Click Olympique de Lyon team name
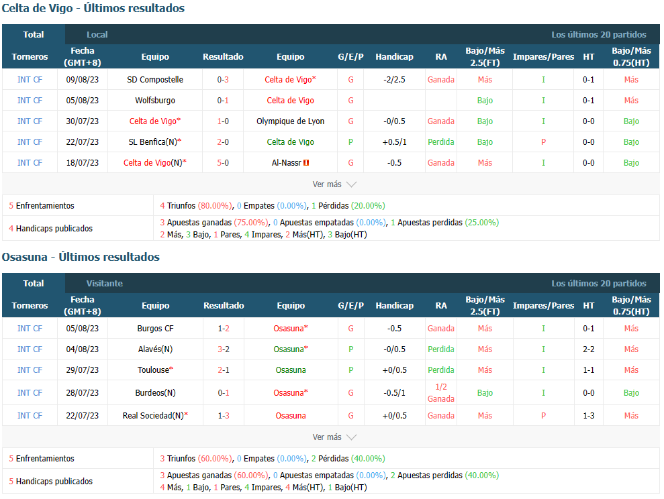Image resolution: width=664 pixels, height=499 pixels. coord(291,121)
